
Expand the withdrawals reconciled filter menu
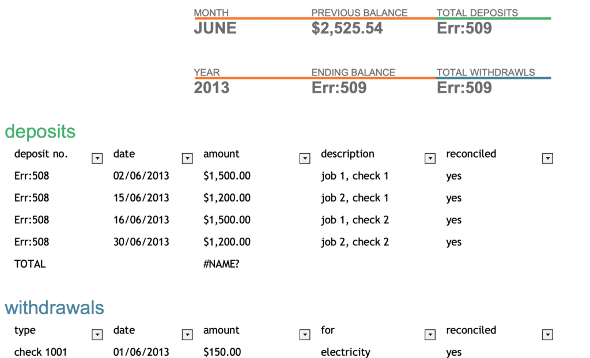point(547,334)
